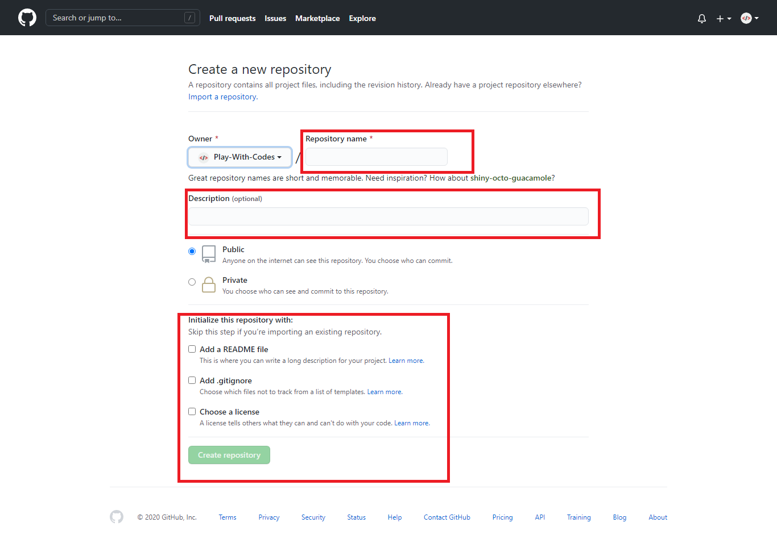This screenshot has width=777, height=552.
Task: Open Learn more link for README file
Action: point(406,361)
